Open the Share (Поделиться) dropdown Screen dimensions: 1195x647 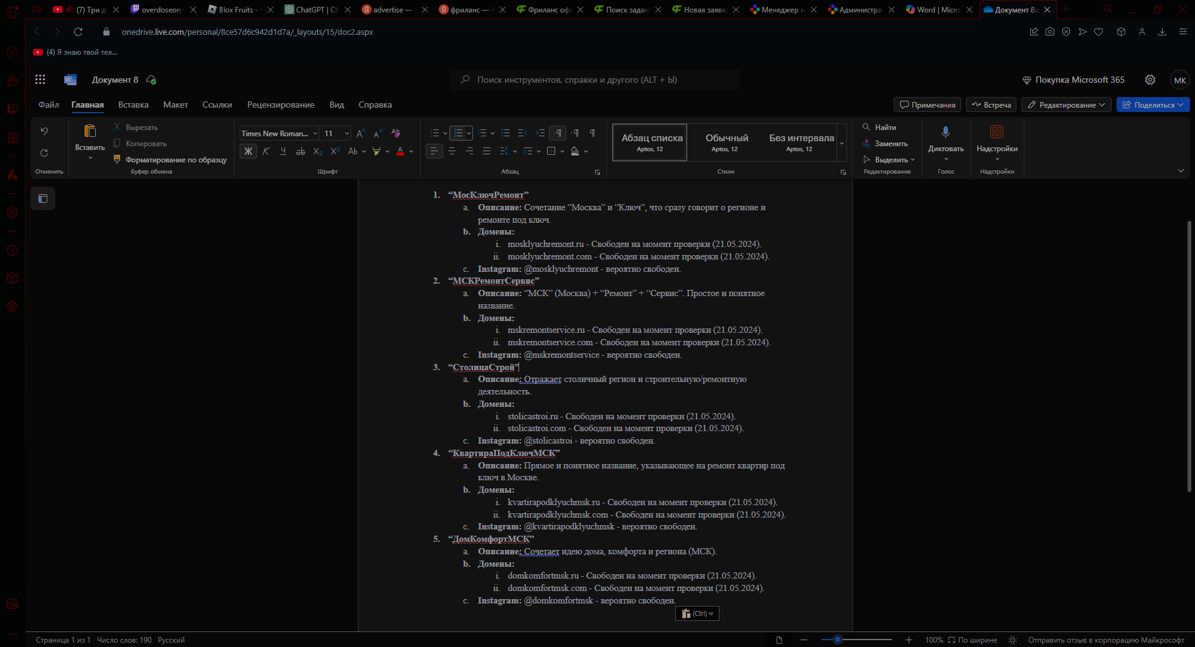pyautogui.click(x=1153, y=105)
